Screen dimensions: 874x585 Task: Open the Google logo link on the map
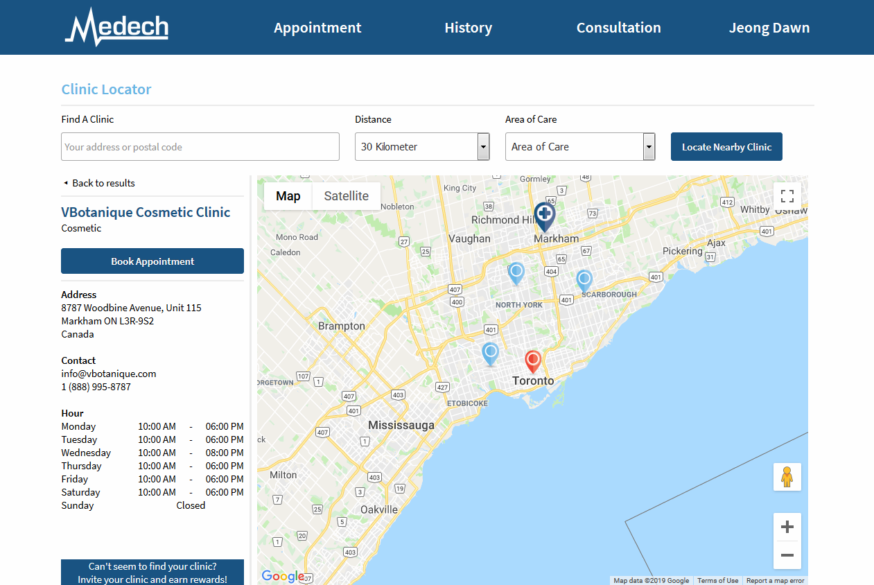point(283,576)
